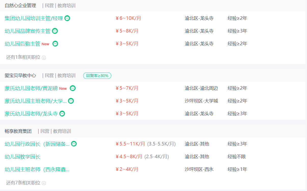Open job 幼儿园行政园长（新园储备...
The image size is (307, 191).
click(37, 144)
